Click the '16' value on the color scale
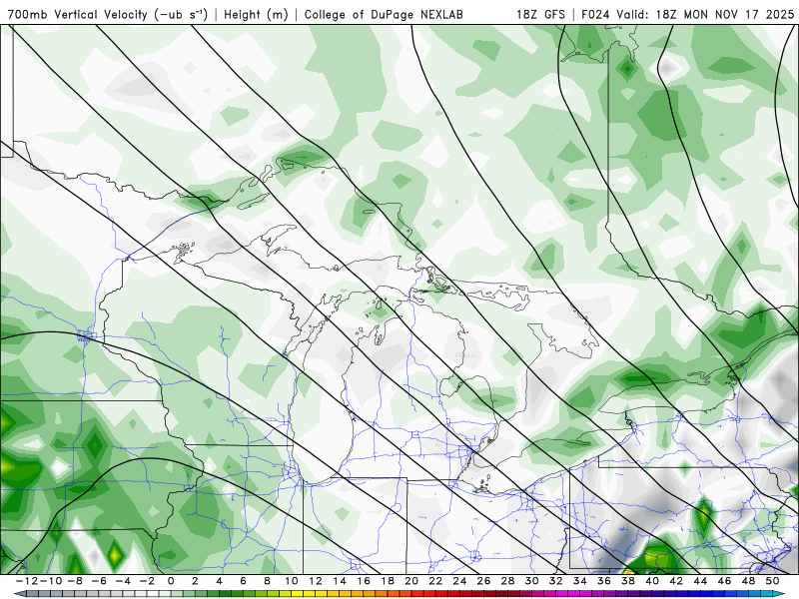This screenshot has width=799, height=599. tap(364, 581)
